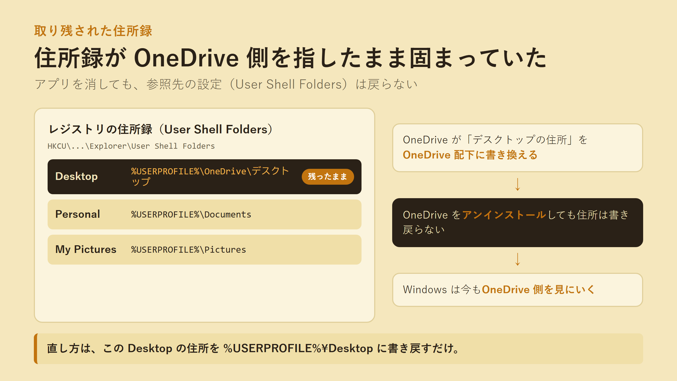Click the value %USERPROFILE%\Pictures
This screenshot has width=677, height=381.
pyautogui.click(x=188, y=250)
